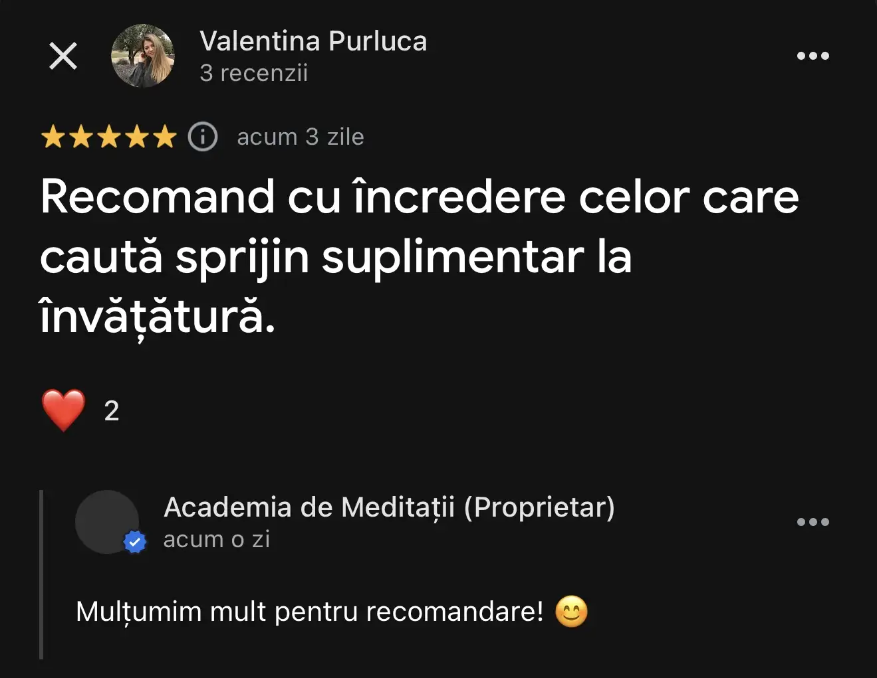Click the like count '2'
Image resolution: width=877 pixels, height=678 pixels.
click(112, 411)
